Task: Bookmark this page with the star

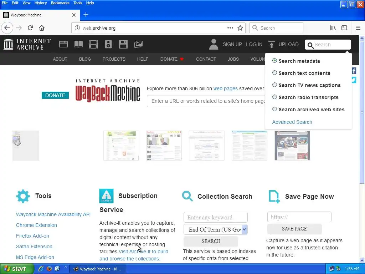Action: 240,28
